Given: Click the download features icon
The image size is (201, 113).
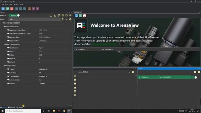Looking at the screenshot, I should tap(55, 15).
